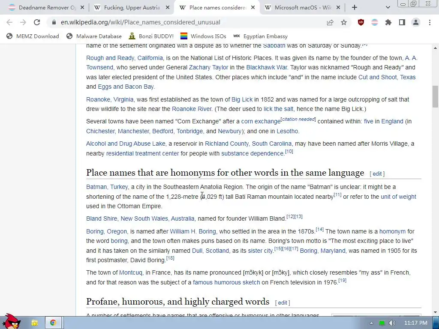
Task: Open the Boring, Oregon link
Action: pyautogui.click(x=106, y=232)
